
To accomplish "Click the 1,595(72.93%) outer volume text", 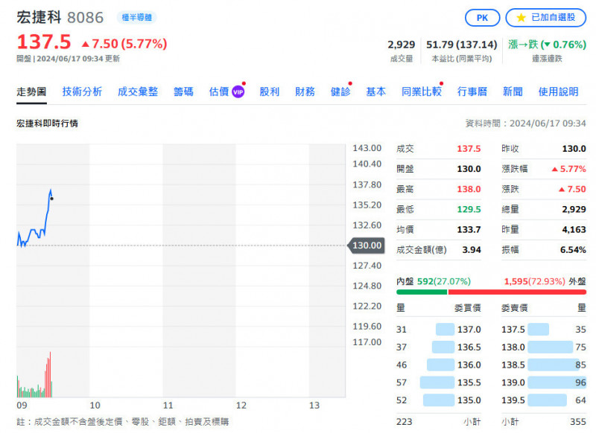I will coord(534,281).
